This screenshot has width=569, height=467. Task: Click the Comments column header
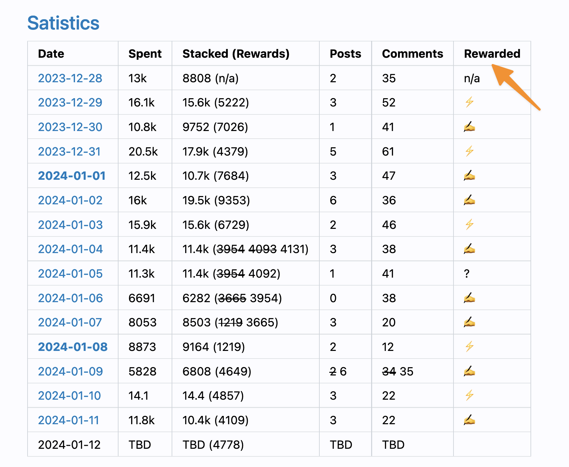[412, 54]
